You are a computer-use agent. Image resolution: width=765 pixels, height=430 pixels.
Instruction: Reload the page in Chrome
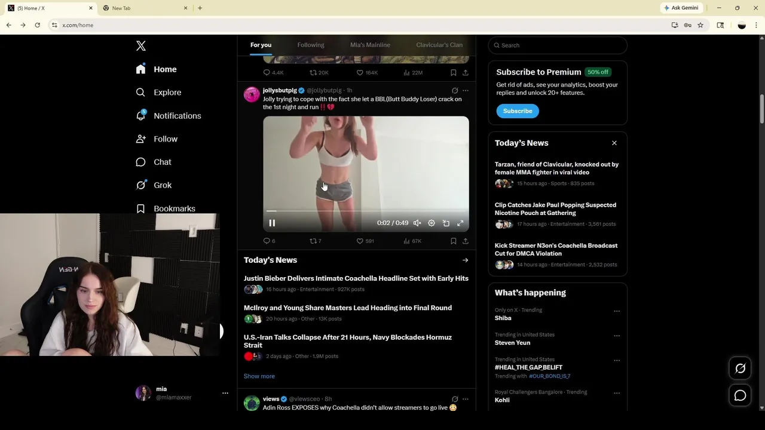point(37,25)
